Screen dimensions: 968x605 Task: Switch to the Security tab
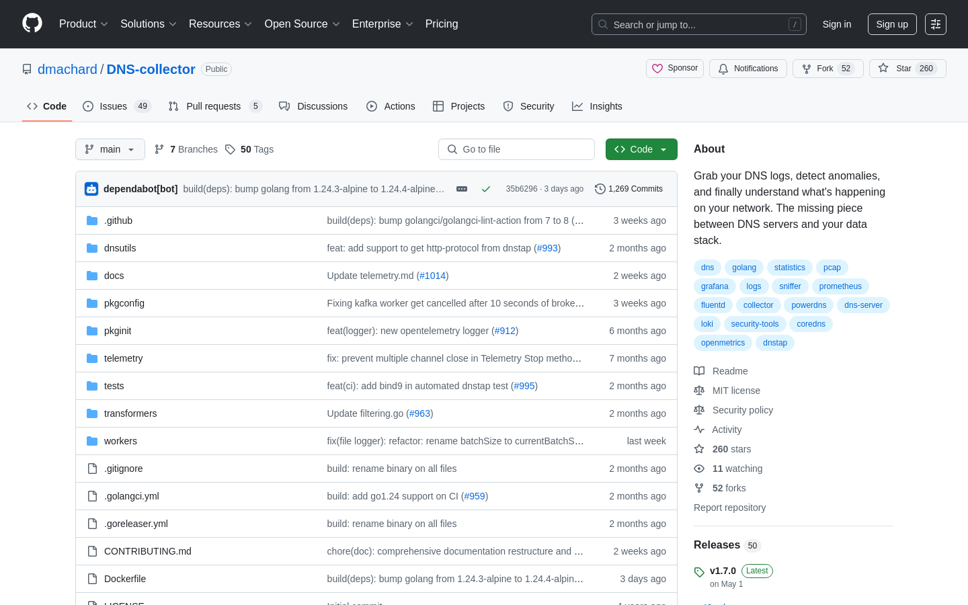pyautogui.click(x=528, y=106)
